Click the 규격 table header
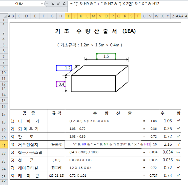 coord(56,113)
